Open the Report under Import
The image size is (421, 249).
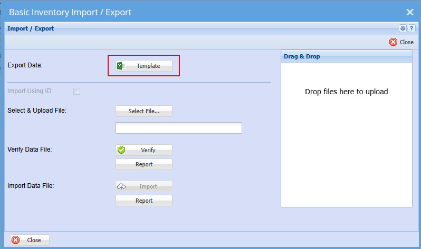point(144,201)
